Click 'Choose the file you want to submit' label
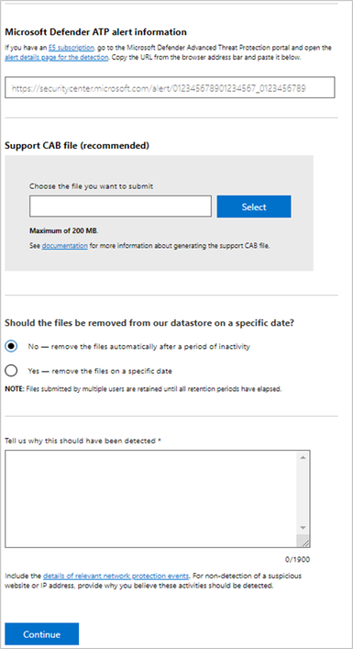The image size is (353, 649). [x=91, y=186]
